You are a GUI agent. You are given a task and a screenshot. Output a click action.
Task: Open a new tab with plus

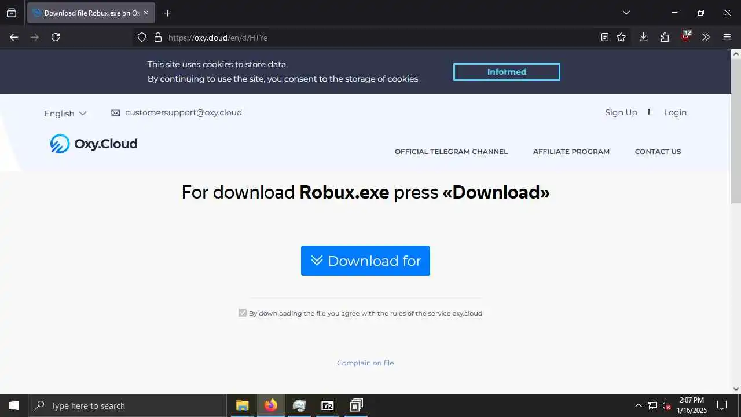pyautogui.click(x=168, y=13)
